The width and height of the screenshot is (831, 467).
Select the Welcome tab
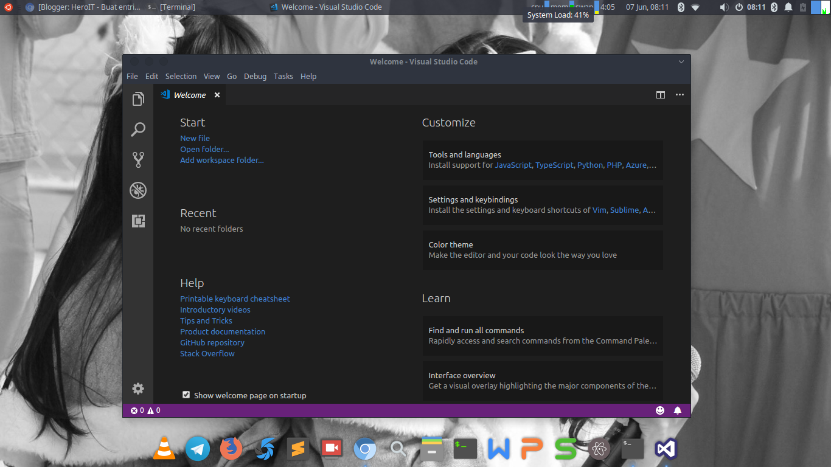click(x=189, y=95)
